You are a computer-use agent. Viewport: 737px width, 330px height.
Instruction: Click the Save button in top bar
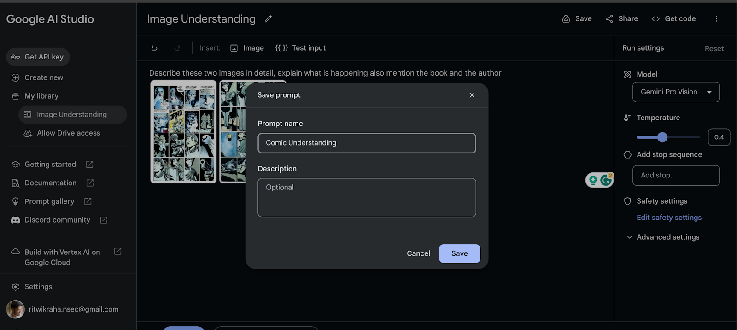pos(577,19)
